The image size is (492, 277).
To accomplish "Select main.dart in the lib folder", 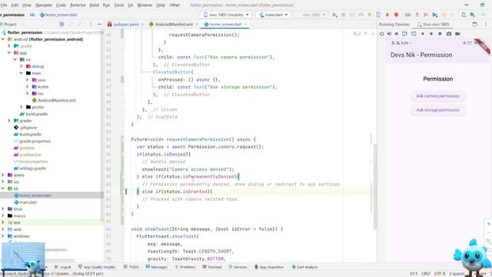I will [25, 202].
